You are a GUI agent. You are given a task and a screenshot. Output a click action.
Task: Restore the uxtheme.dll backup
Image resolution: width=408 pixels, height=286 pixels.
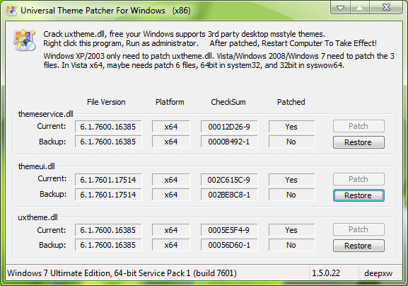(x=359, y=246)
